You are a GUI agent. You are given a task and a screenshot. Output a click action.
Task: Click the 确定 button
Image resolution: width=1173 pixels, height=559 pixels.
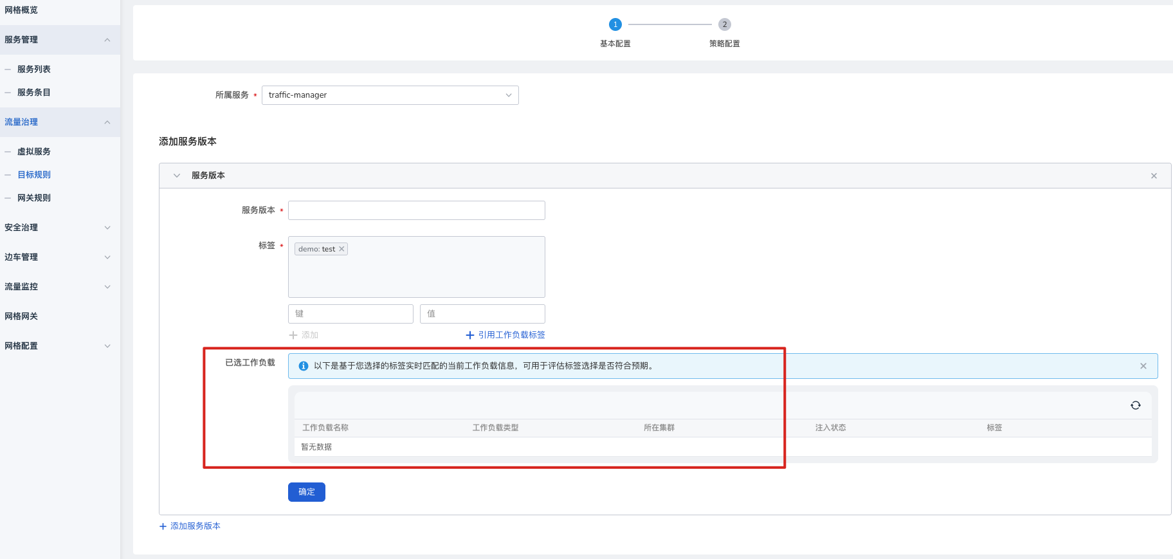click(x=306, y=492)
